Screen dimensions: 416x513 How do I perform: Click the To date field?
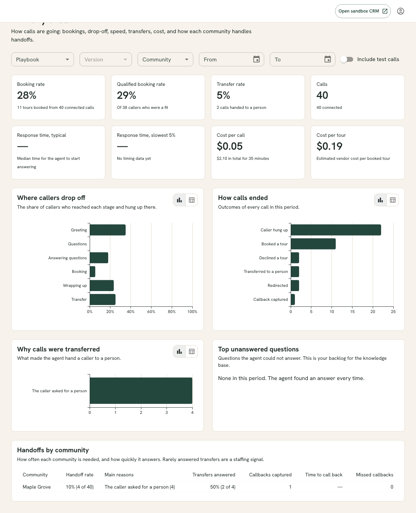coord(303,59)
